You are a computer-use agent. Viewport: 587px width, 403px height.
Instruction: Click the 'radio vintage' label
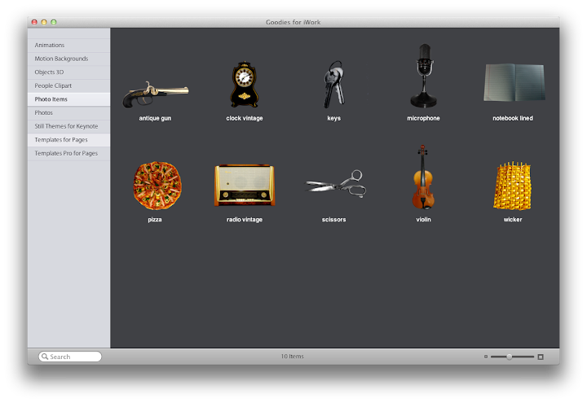[x=245, y=220]
